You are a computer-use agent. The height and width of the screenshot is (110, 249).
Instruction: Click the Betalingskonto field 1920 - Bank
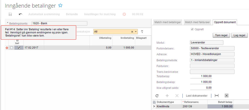pyautogui.click(x=59, y=23)
